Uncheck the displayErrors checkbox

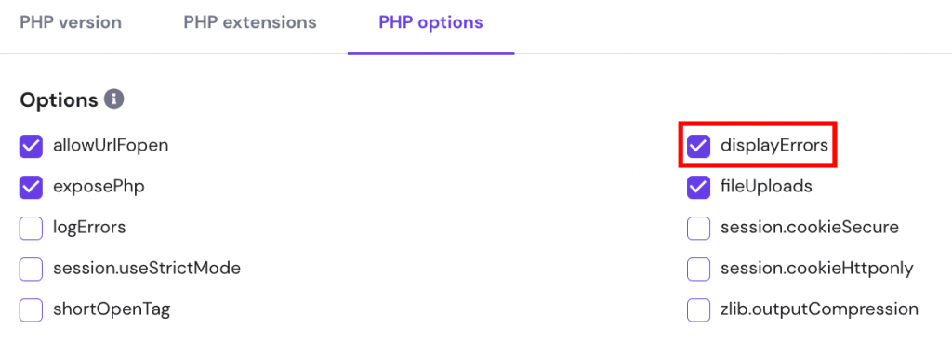pos(699,146)
